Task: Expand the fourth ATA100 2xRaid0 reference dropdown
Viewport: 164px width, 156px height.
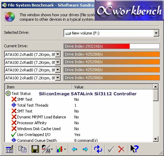Action: [58, 78]
